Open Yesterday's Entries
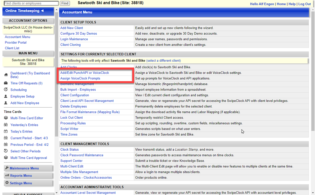The height and width of the screenshot is (195, 315). pyautogui.click(x=24, y=125)
